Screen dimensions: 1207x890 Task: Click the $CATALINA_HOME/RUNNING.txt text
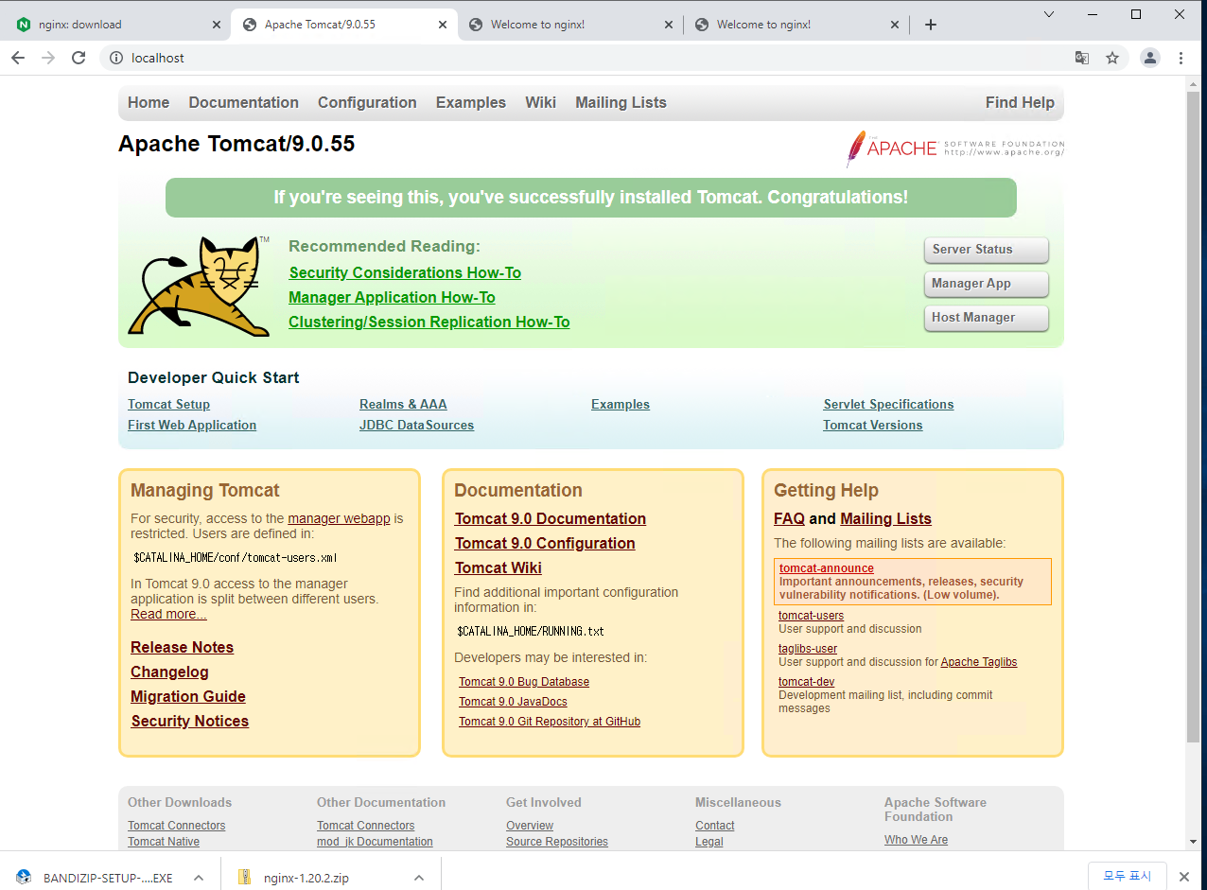pyautogui.click(x=531, y=631)
